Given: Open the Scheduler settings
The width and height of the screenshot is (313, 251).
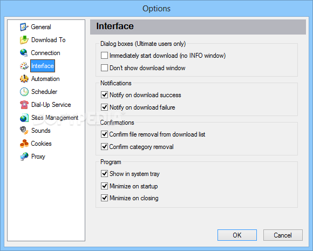Looking at the screenshot, I should click(44, 92).
